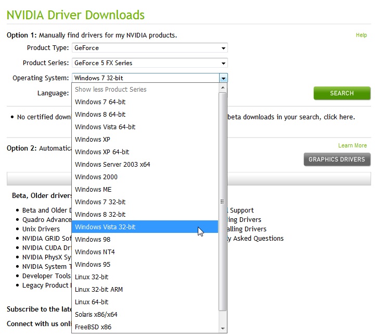This screenshot has height=335, width=381.
Task: Pick Windows 7 32-bit list entry
Action: click(145, 202)
